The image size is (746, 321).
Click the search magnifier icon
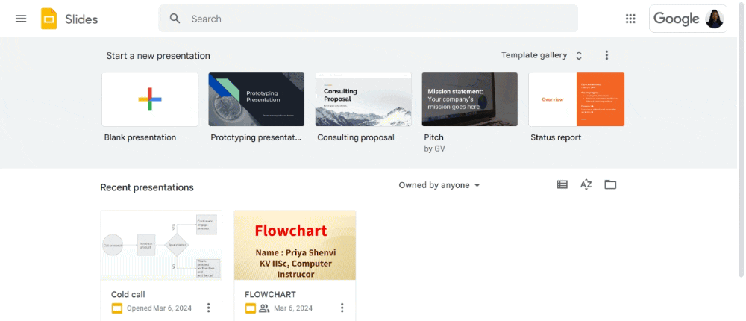(175, 19)
